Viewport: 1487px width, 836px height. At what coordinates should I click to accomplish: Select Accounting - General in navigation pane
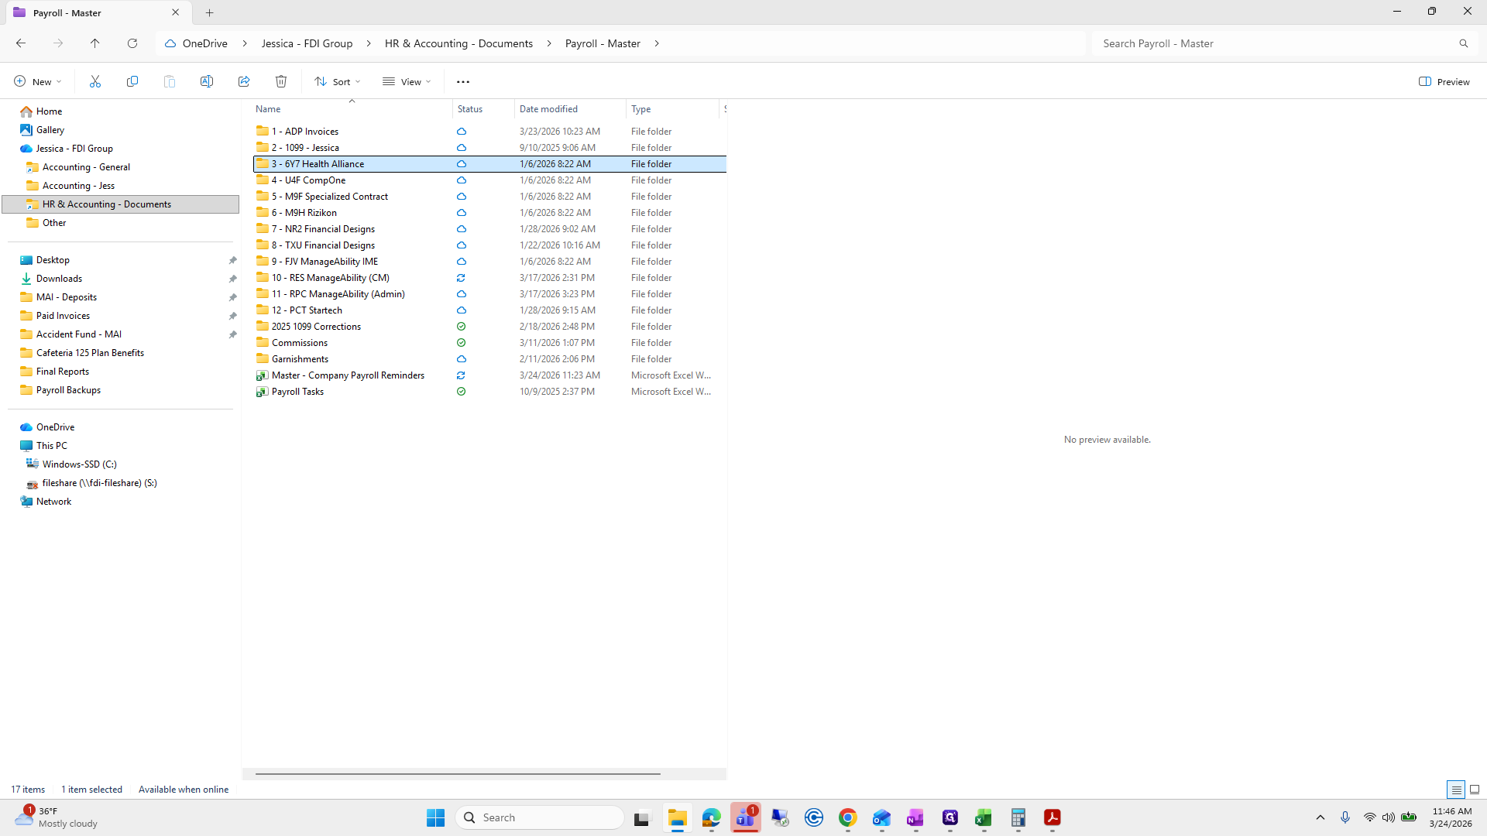tap(86, 167)
